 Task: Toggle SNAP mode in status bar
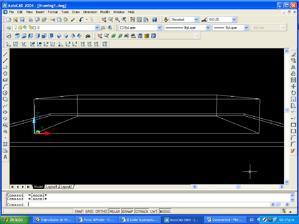pyautogui.click(x=79, y=211)
